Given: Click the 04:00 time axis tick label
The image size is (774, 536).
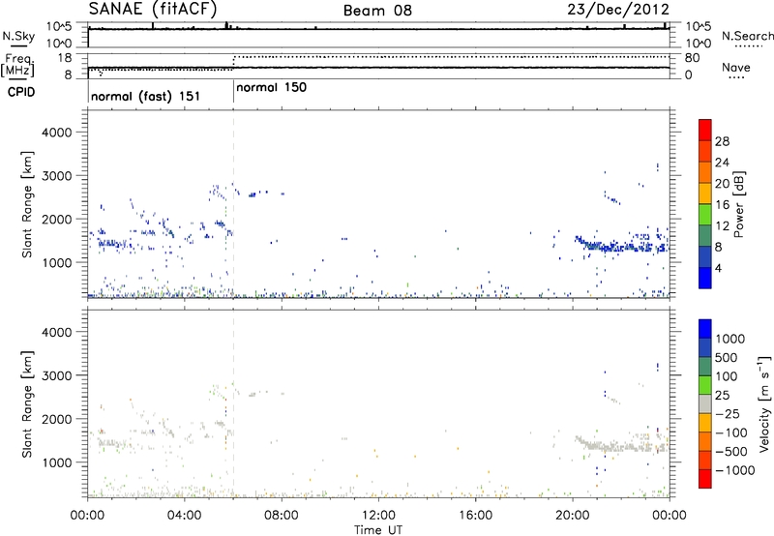Looking at the screenshot, I should pyautogui.click(x=184, y=516).
